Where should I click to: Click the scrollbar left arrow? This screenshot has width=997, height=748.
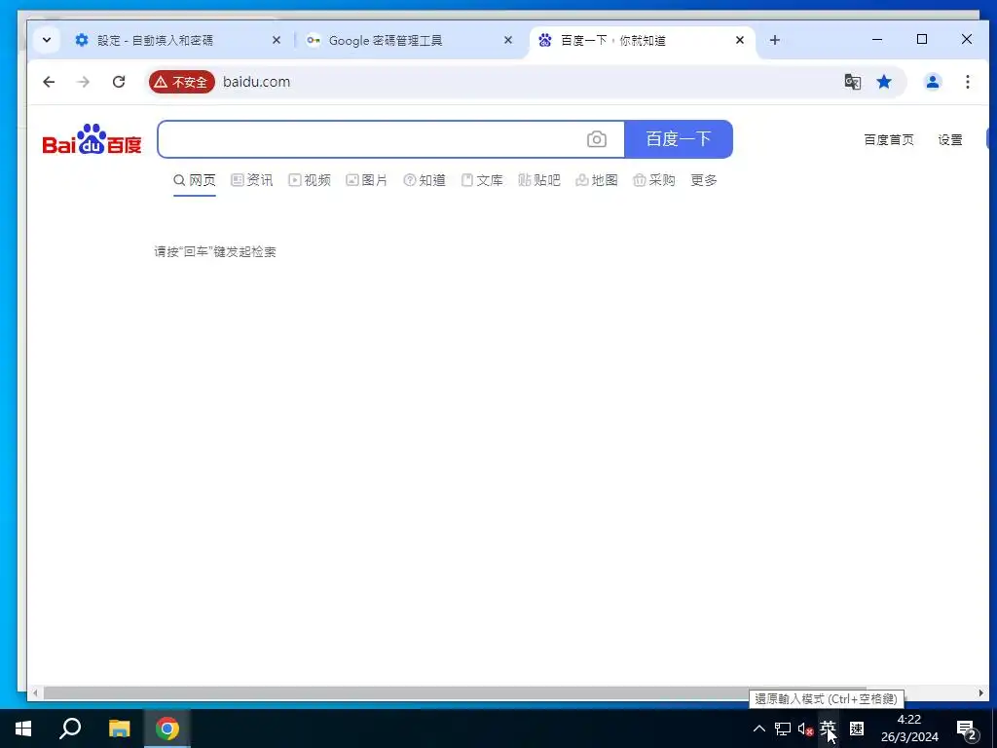click(35, 692)
